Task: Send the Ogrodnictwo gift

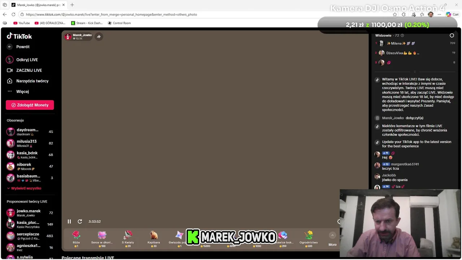Action: click(309, 239)
